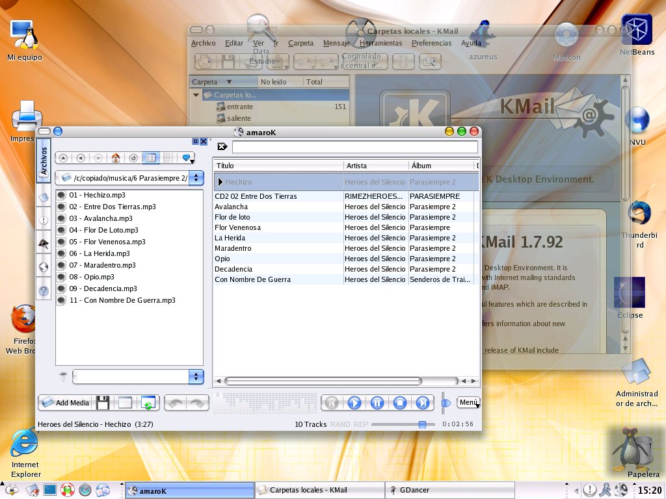The image size is (666, 499).
Task: Click the playlist horizontal scrollbar
Action: [323, 381]
